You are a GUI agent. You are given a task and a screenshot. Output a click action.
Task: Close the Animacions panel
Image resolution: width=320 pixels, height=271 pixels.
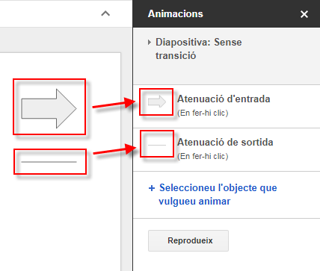click(x=304, y=14)
